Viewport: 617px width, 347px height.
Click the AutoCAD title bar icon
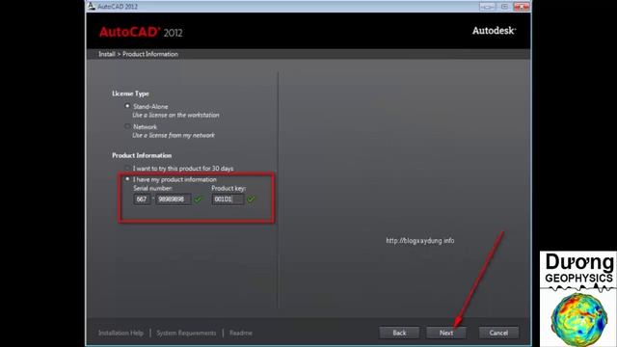pyautogui.click(x=92, y=7)
